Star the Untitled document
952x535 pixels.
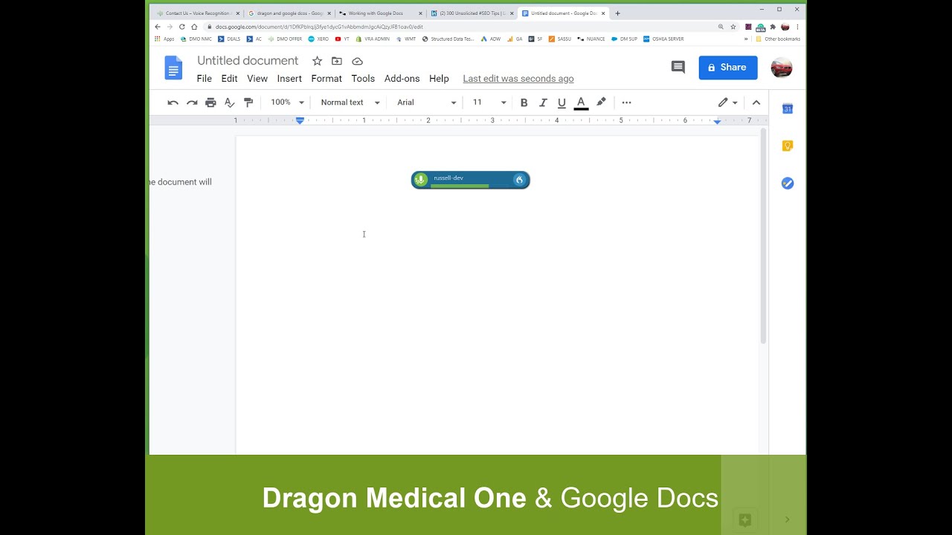[x=317, y=61]
